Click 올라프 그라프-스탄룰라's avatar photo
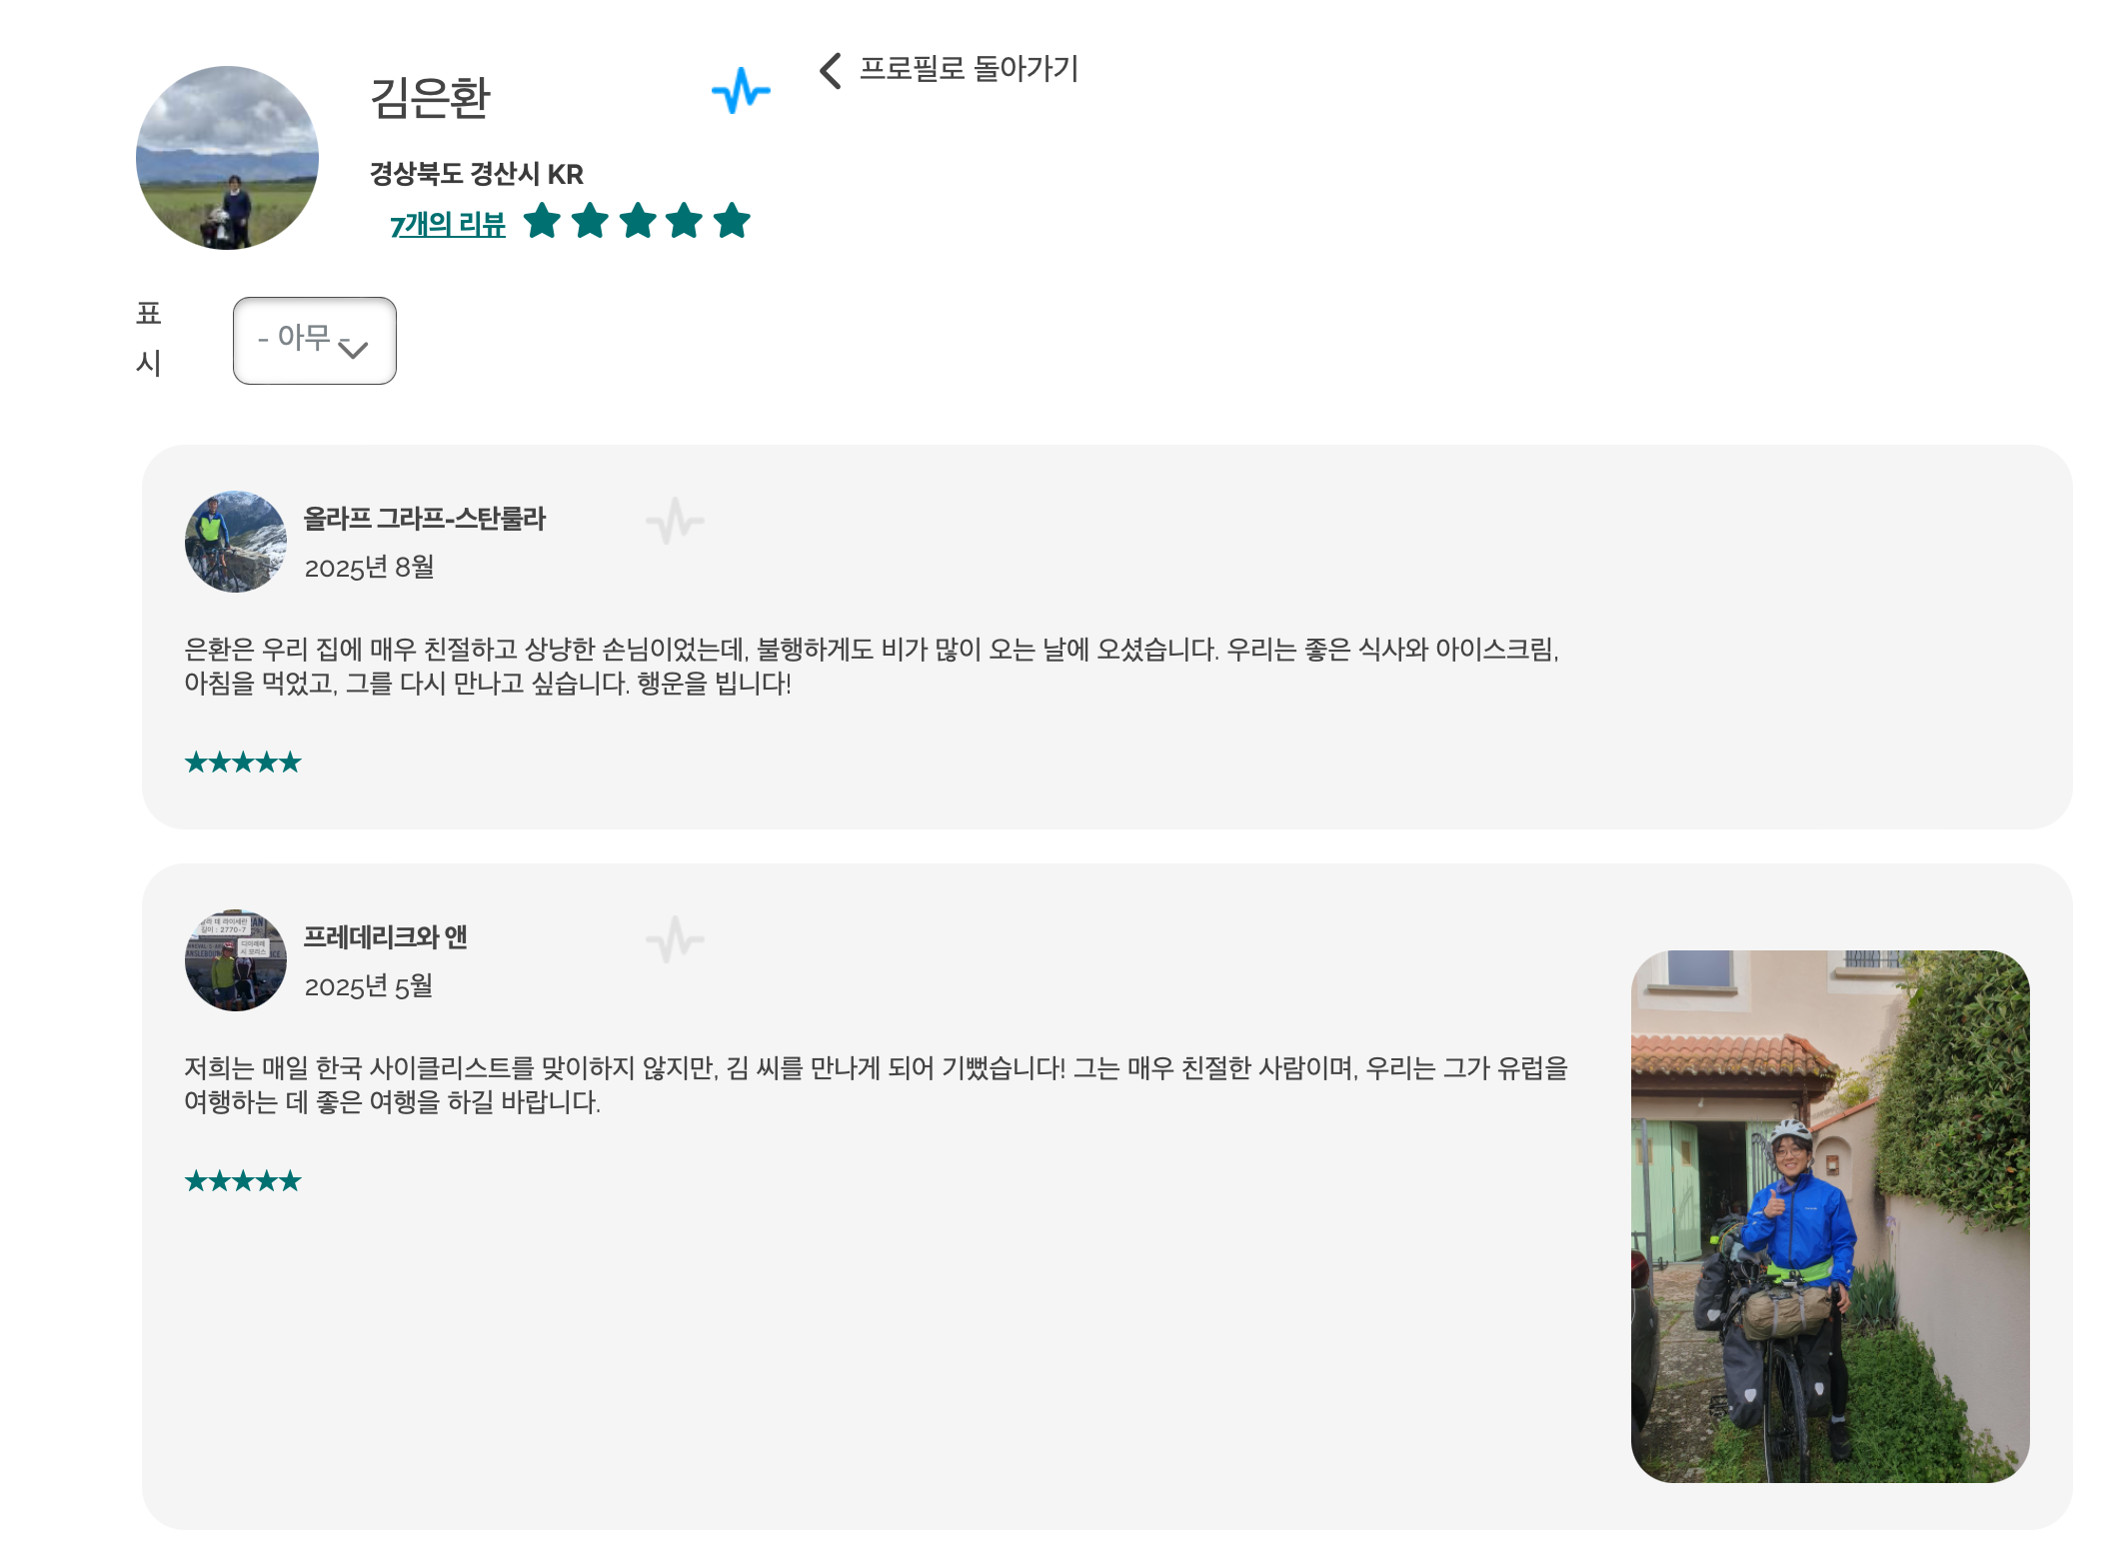 pos(236,542)
